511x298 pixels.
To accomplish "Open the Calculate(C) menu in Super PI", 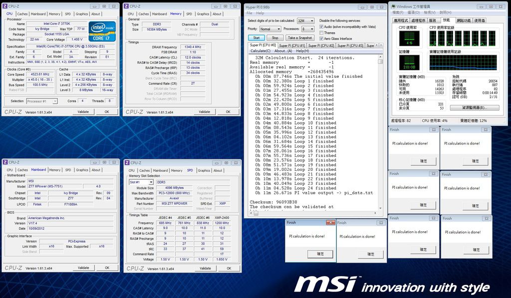I will (x=260, y=51).
